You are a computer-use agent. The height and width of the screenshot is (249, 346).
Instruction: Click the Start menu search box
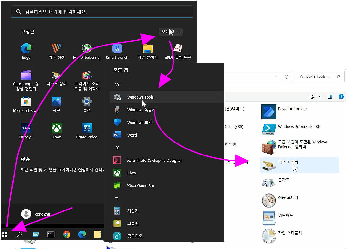point(102,12)
